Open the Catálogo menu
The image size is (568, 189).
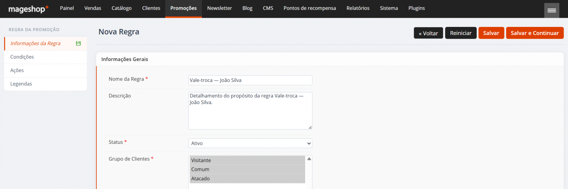121,8
